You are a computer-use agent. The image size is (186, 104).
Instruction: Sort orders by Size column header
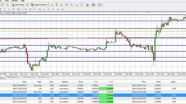click(51, 82)
